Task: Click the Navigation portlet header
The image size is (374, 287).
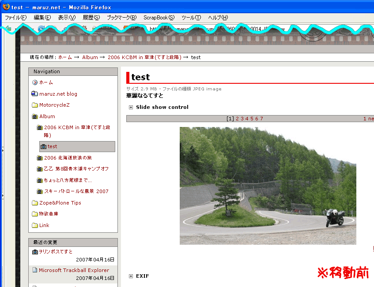Action: point(73,71)
